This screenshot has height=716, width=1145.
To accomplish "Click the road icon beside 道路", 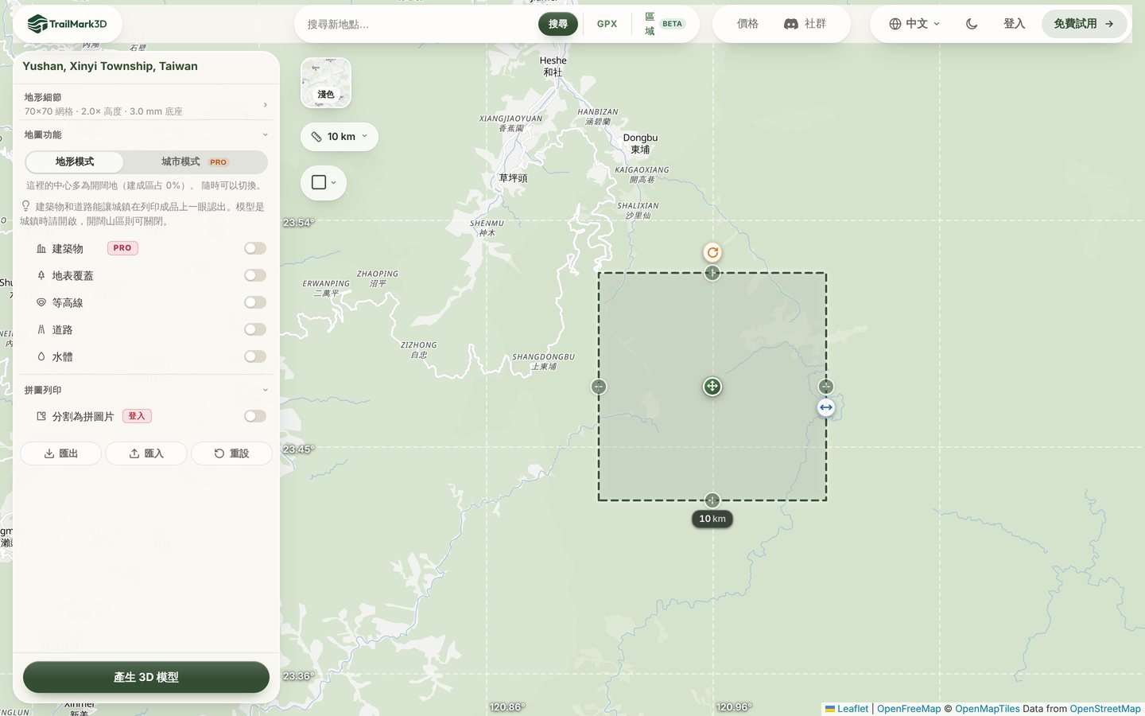I will click(41, 329).
